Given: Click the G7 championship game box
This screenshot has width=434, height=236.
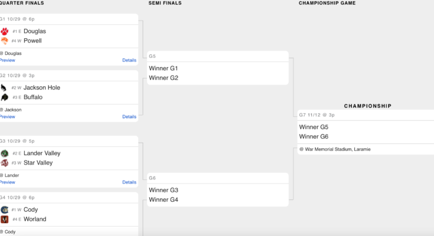Looking at the screenshot, I should pyautogui.click(x=366, y=132).
